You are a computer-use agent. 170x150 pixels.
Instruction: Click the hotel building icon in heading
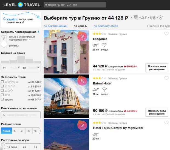(136, 17)
